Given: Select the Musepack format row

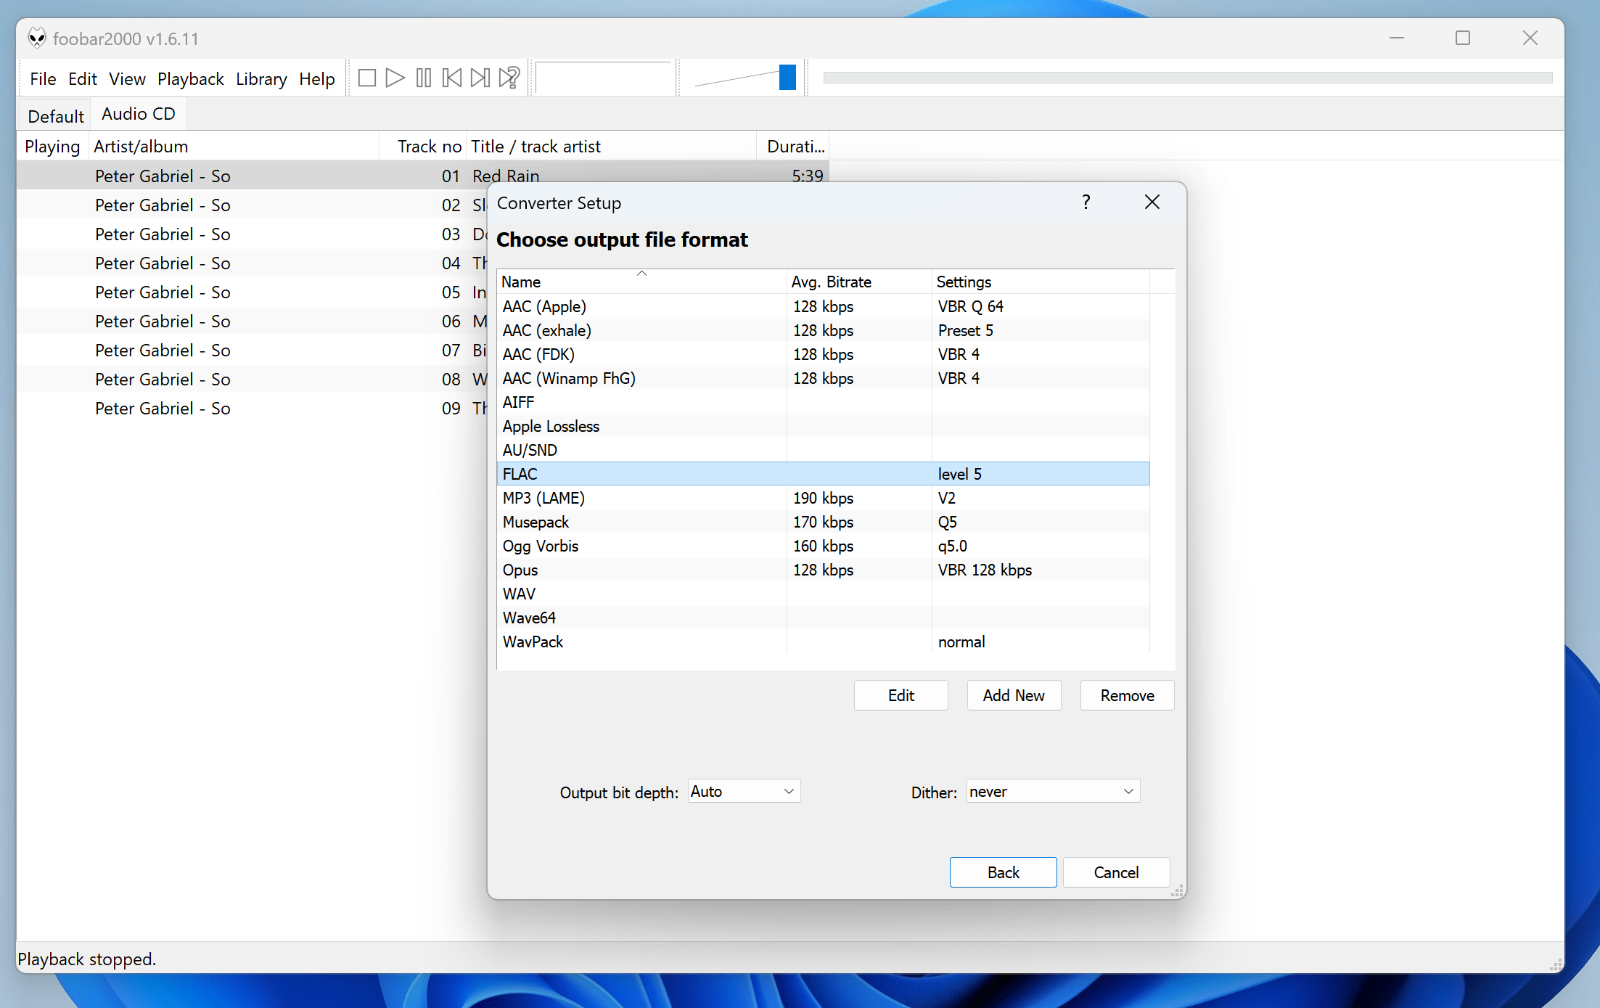Looking at the screenshot, I should pos(823,522).
